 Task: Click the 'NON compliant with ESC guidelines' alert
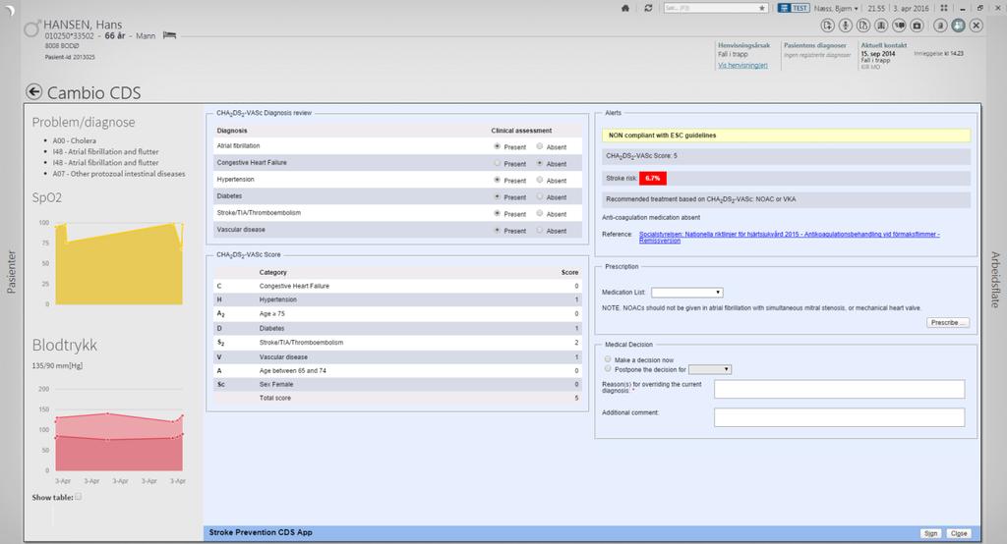click(x=786, y=136)
